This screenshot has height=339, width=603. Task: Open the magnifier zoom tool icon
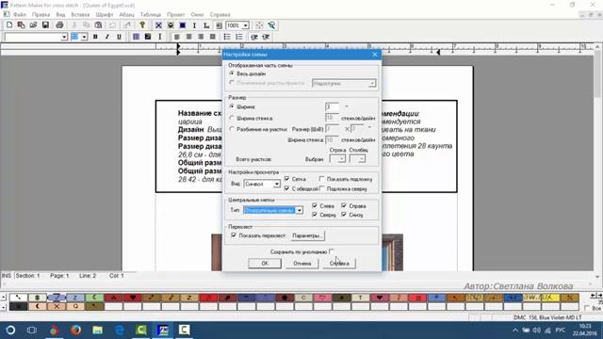click(271, 25)
